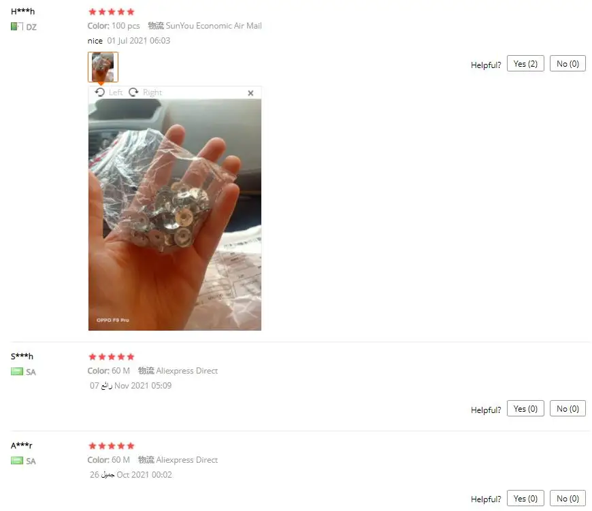This screenshot has width=592, height=511.
Task: Vote Yes (0) on A***r's review
Action: point(525,499)
